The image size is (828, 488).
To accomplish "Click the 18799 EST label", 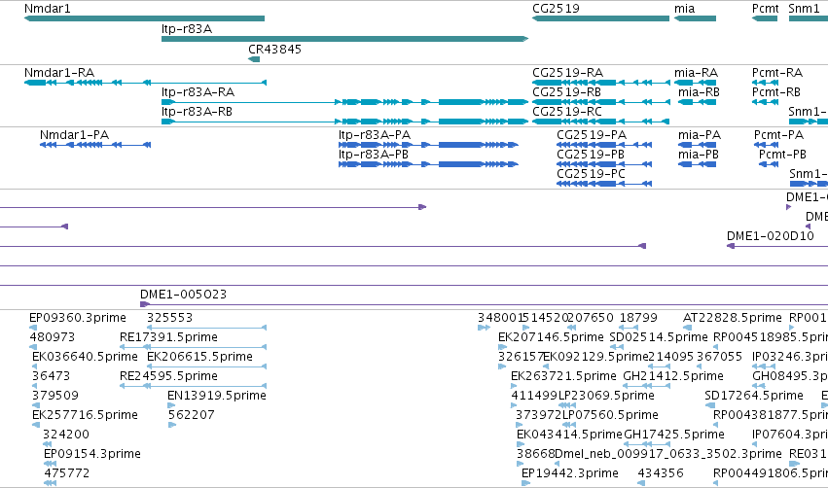I will click(x=638, y=318).
